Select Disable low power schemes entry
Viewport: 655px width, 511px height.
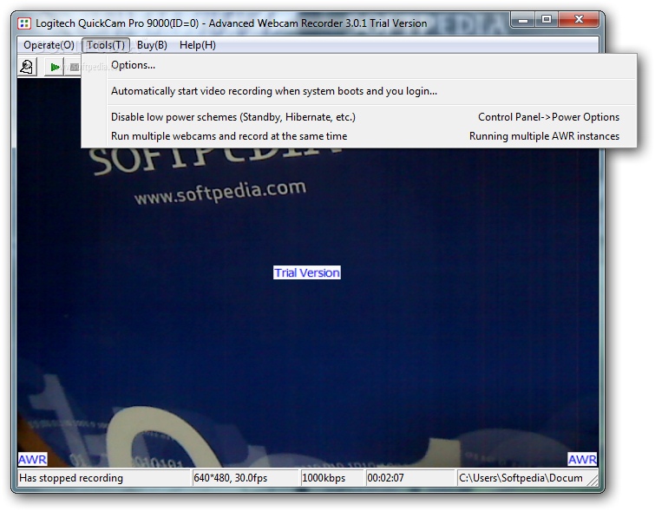point(359,117)
